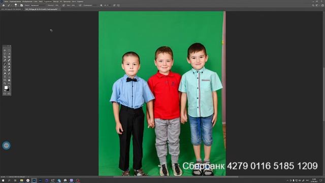Screen dimensions: 325x183
Task: Open the Opacity value dropdown
Action: pos(57,5)
